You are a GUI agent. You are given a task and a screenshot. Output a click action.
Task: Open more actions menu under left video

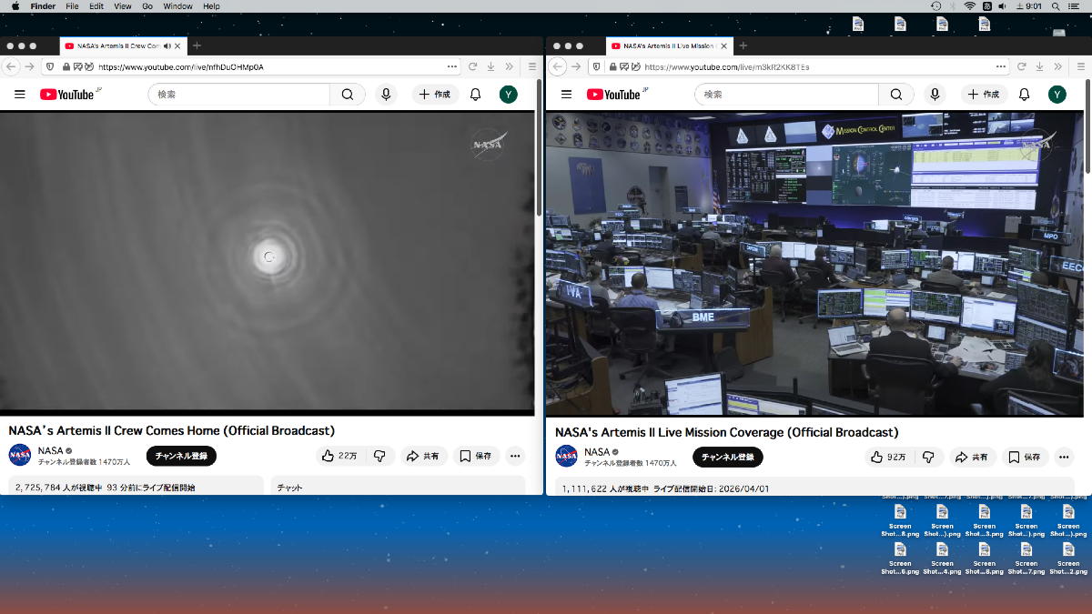click(515, 456)
